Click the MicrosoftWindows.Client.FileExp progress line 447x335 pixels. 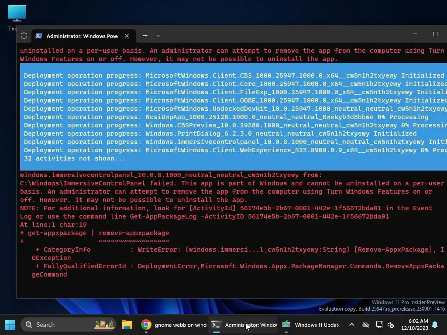(235, 92)
